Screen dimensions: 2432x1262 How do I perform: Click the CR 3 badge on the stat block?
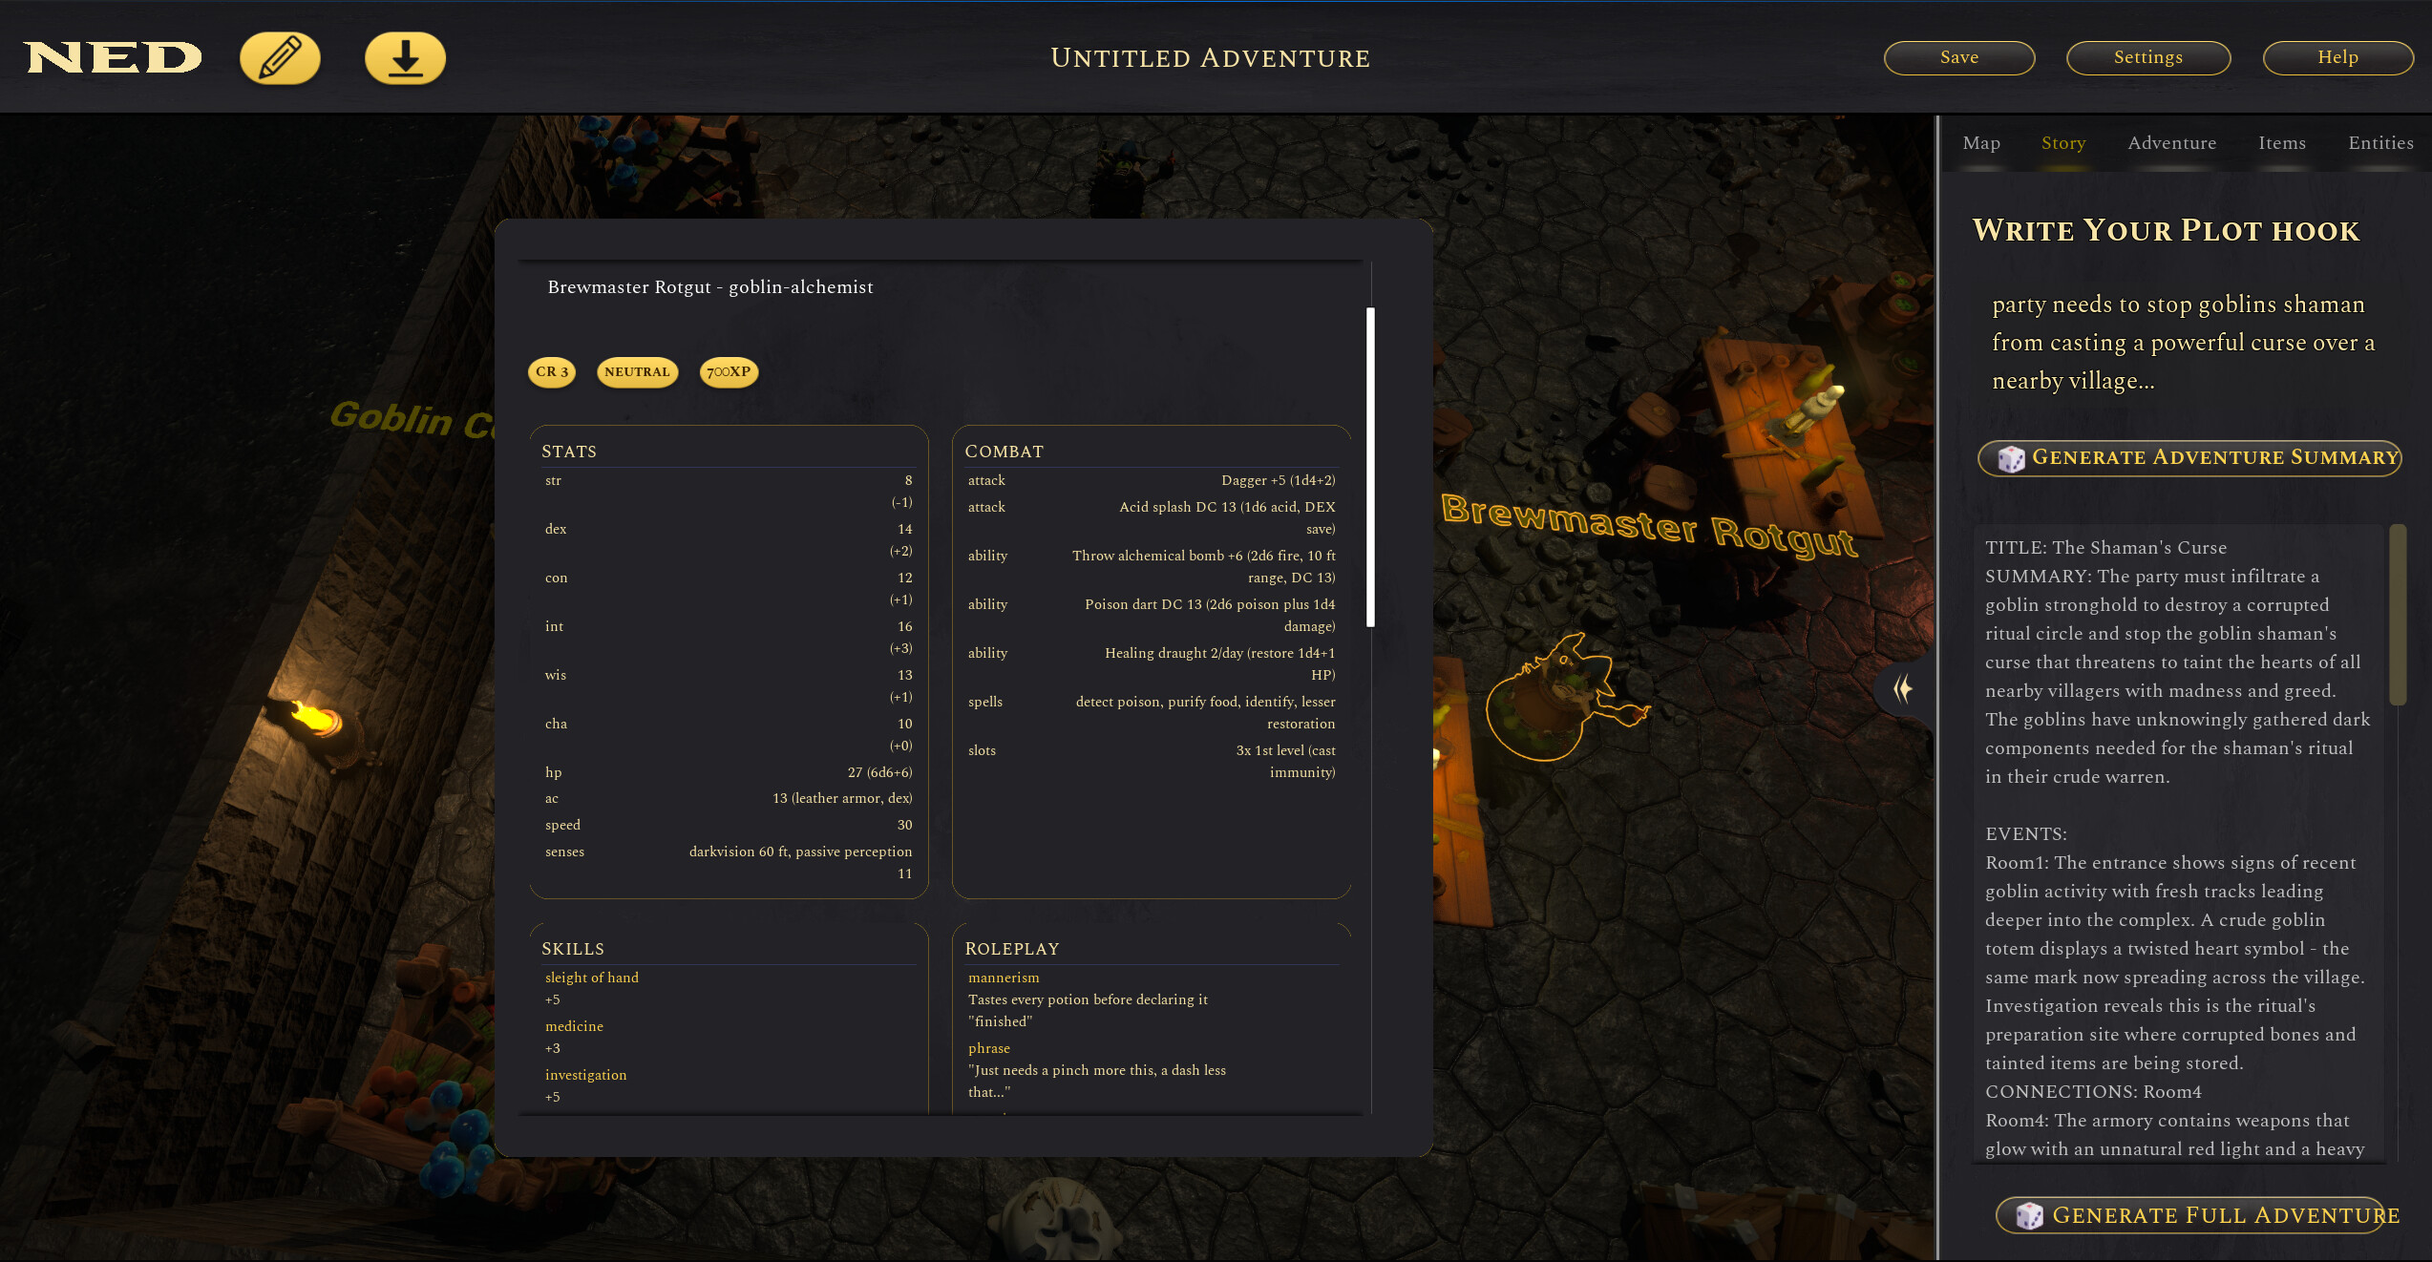point(551,372)
